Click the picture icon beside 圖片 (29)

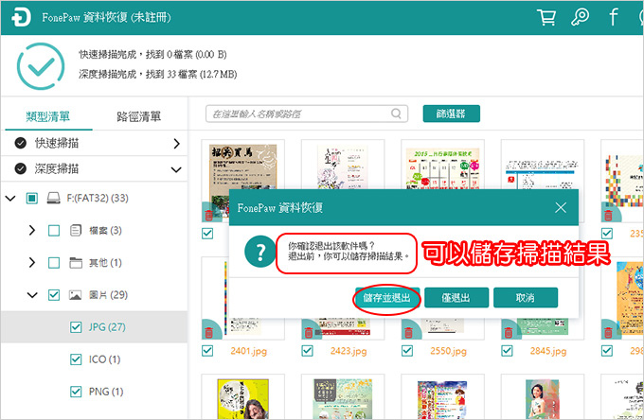pos(75,295)
